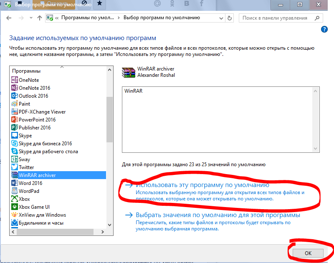Screen dimensions: 334x263
Task: Click the WinRAR description text box
Action: tap(221, 119)
